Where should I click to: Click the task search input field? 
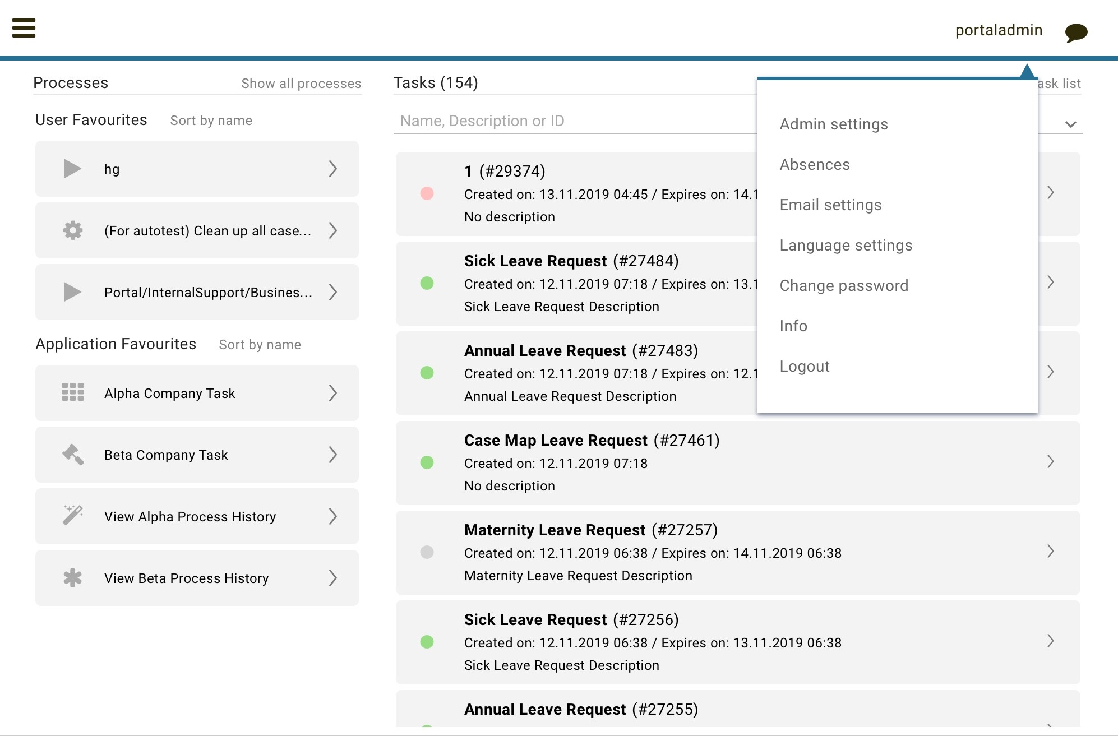[572, 121]
